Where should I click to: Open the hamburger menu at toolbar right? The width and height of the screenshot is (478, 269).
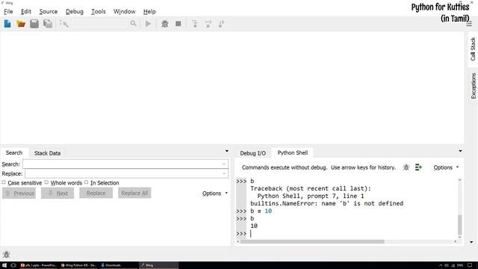(469, 24)
